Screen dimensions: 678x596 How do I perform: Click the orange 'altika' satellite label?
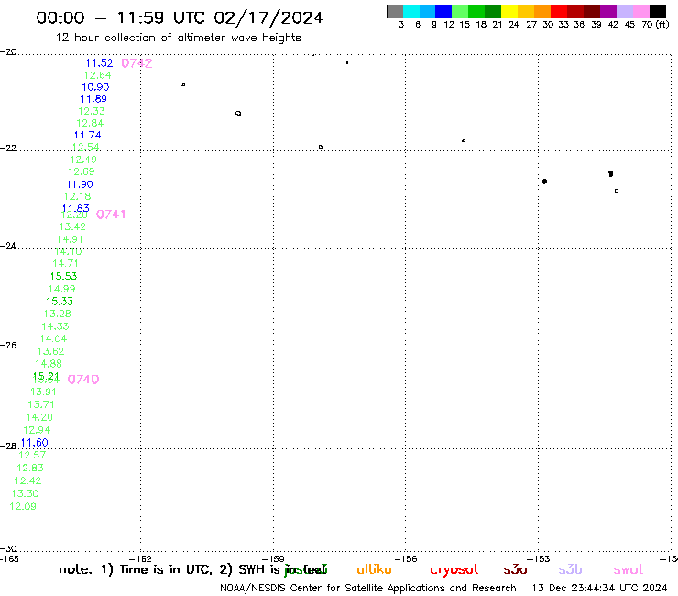[x=374, y=569]
